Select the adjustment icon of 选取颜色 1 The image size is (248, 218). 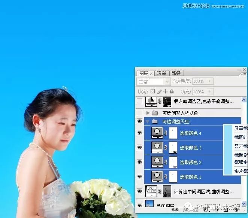coord(157,176)
